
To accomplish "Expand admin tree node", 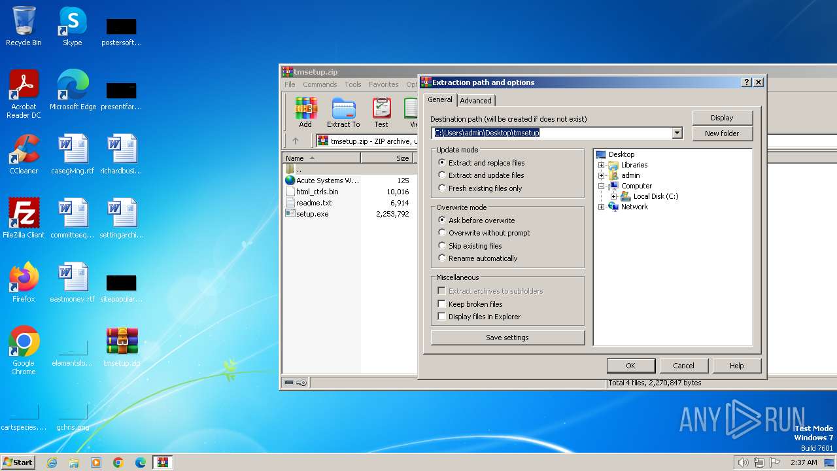I will tap(601, 175).
